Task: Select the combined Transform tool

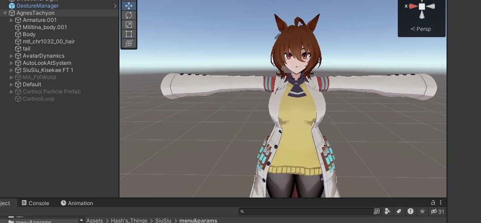Action: [x=129, y=43]
